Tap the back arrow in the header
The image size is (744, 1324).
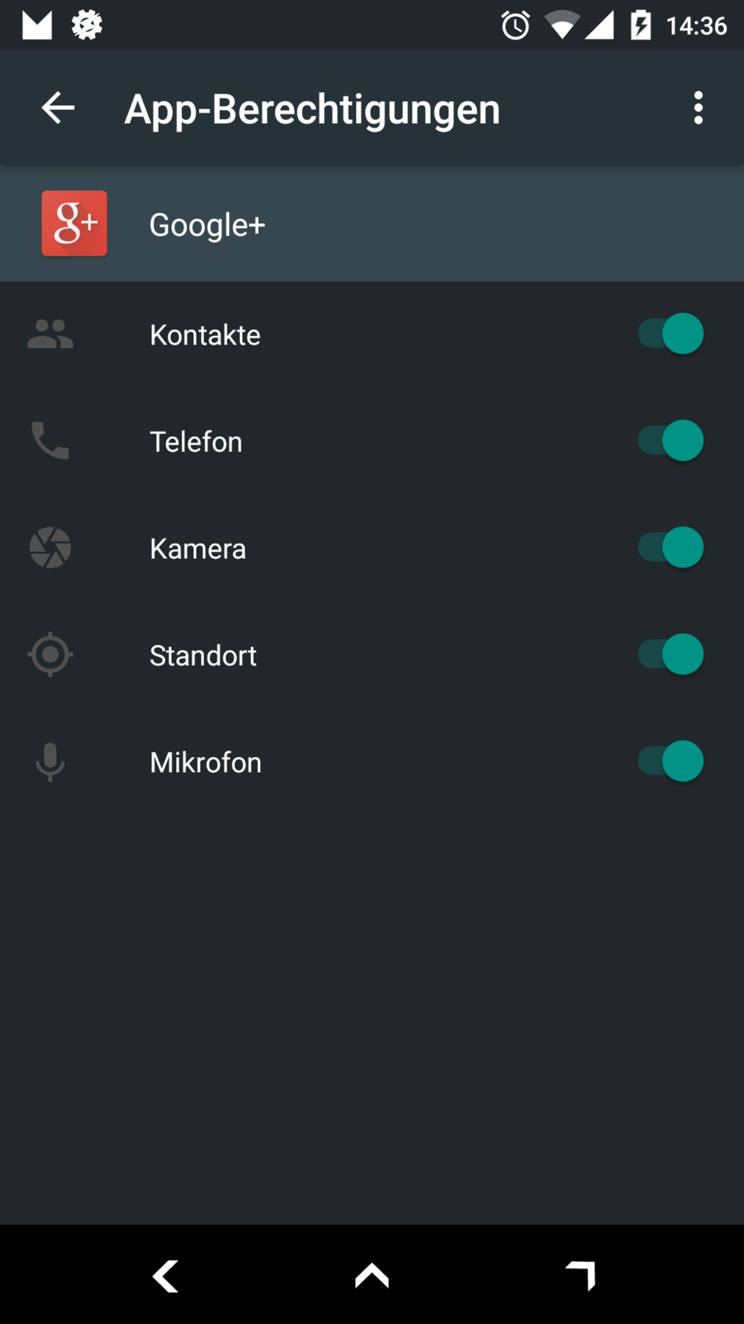[x=58, y=108]
